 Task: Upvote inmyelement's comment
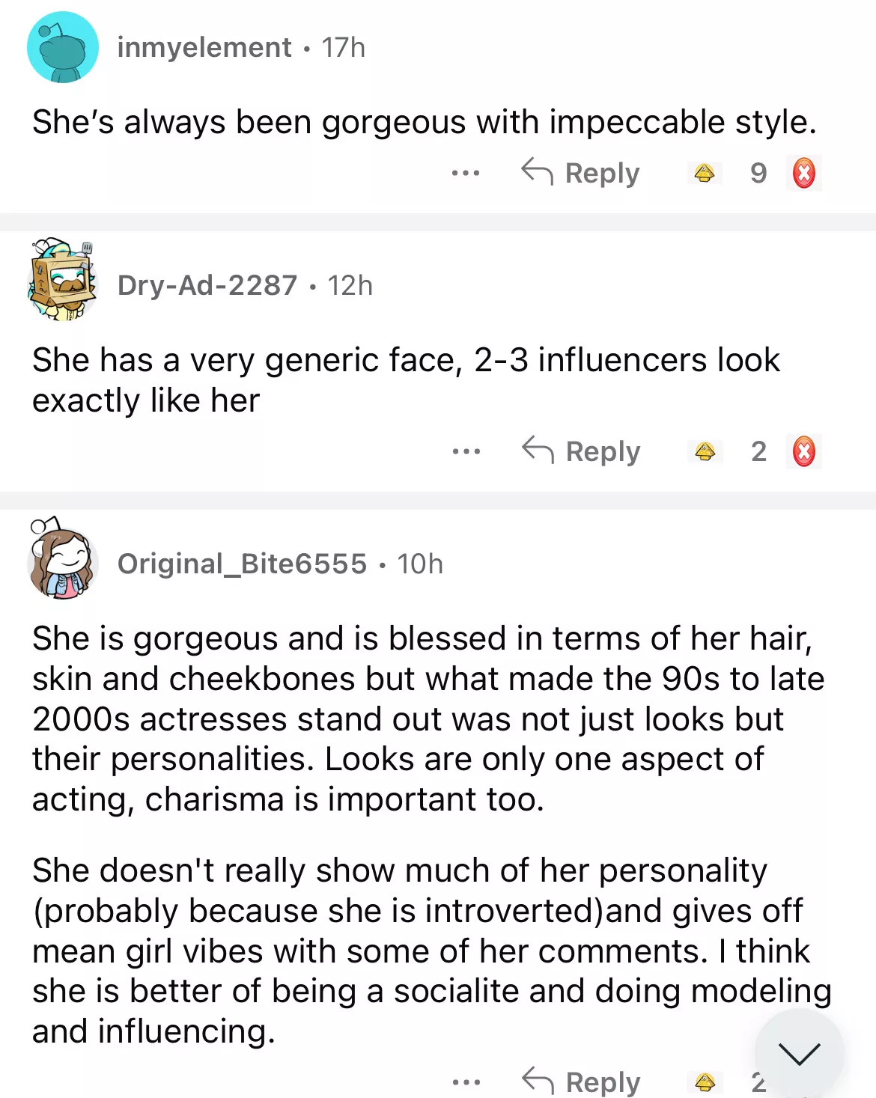click(x=704, y=174)
